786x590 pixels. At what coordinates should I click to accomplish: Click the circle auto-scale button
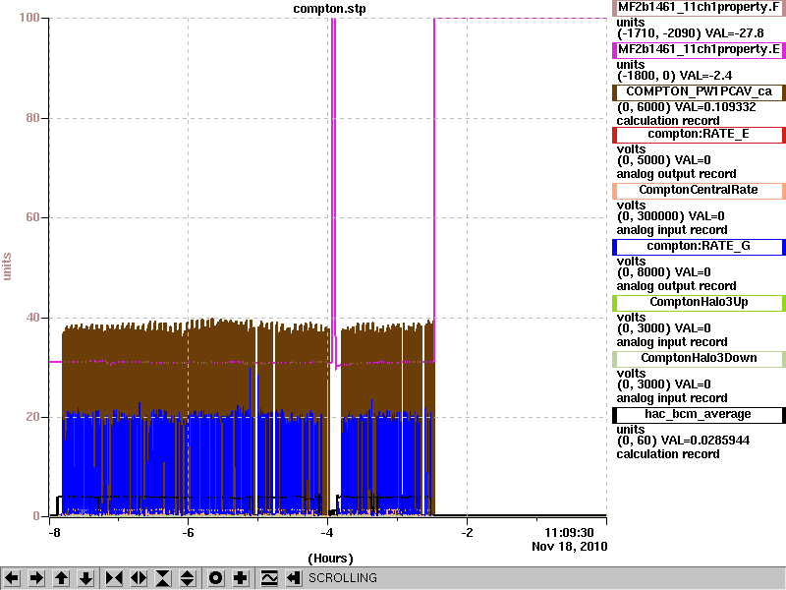(216, 578)
